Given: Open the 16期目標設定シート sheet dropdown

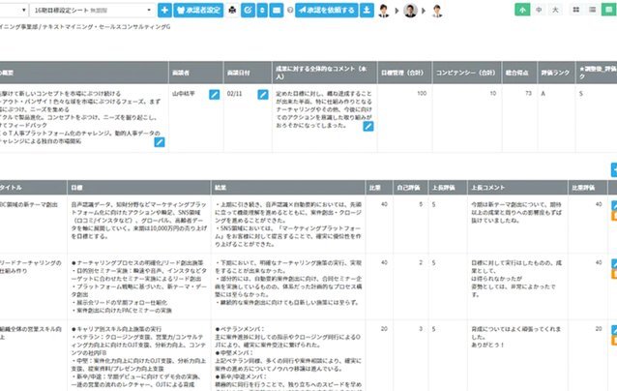Looking at the screenshot, I should pos(92,11).
